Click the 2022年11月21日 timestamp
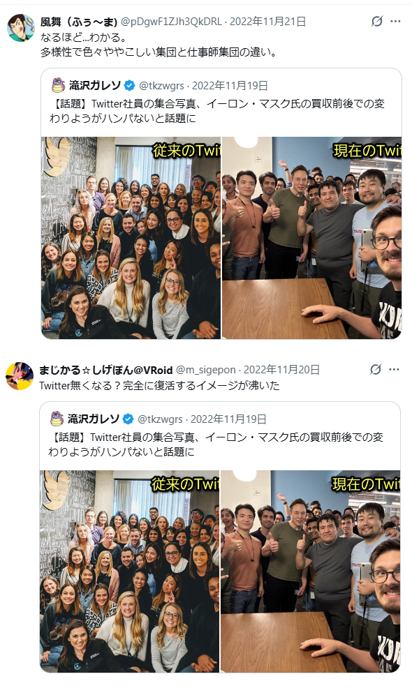 (267, 21)
